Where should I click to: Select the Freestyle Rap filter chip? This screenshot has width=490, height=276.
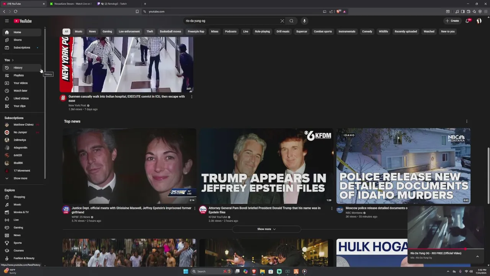(196, 31)
